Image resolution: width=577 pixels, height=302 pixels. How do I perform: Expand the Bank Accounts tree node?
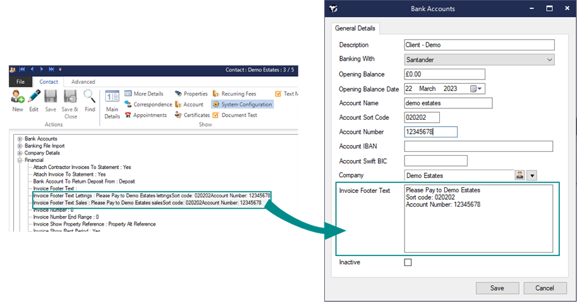point(20,139)
